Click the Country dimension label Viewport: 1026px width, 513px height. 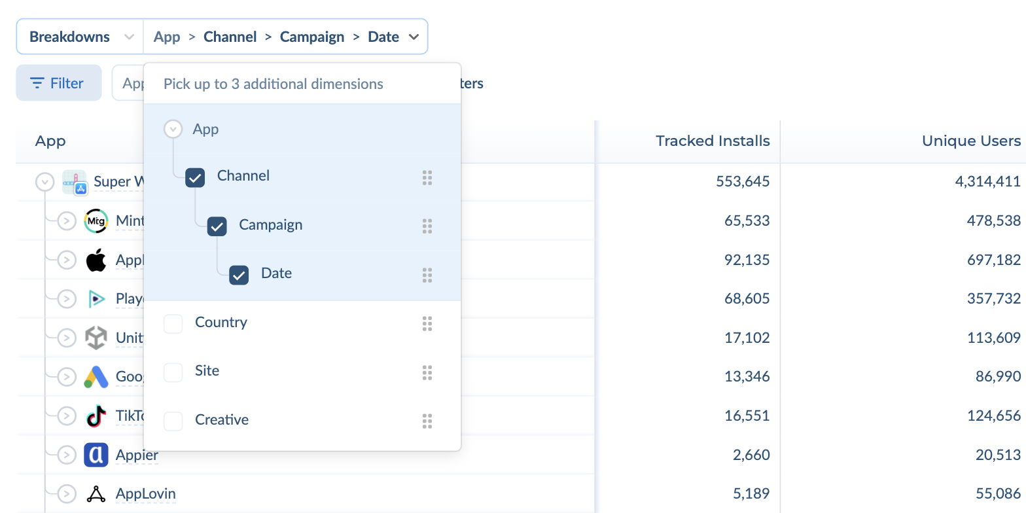point(221,322)
